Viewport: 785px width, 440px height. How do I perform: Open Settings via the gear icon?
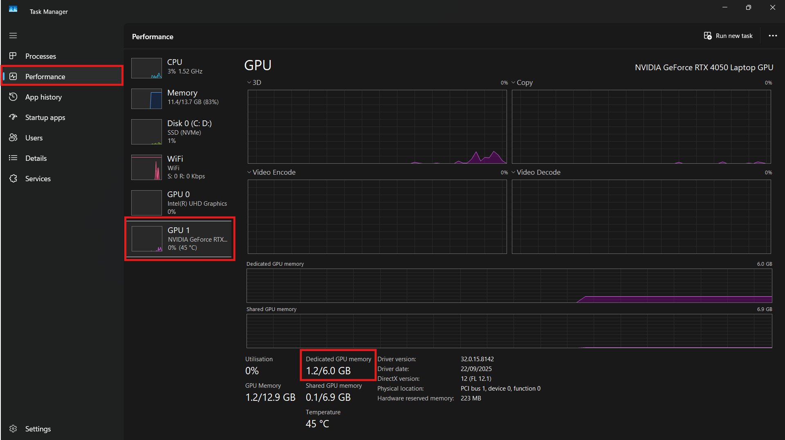coord(13,429)
